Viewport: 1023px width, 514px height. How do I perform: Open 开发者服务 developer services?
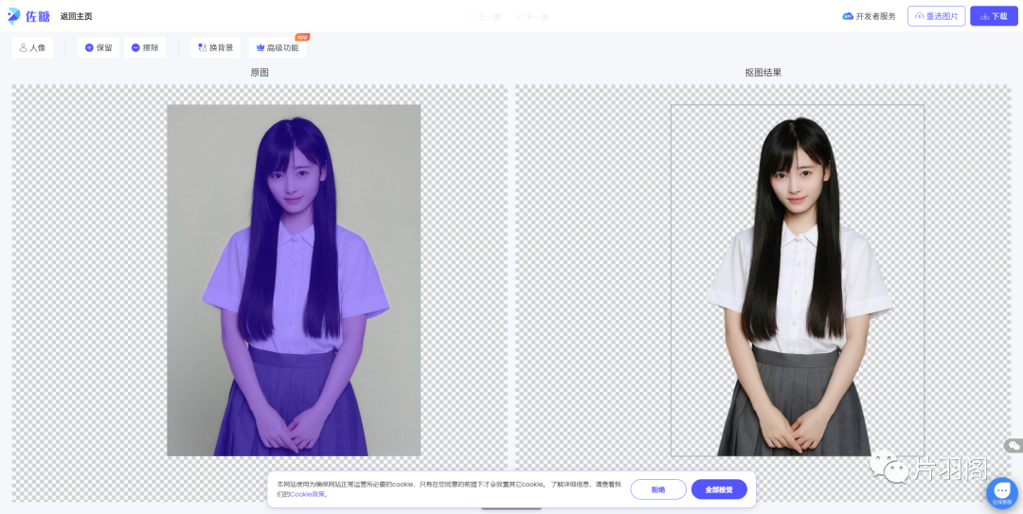point(869,16)
